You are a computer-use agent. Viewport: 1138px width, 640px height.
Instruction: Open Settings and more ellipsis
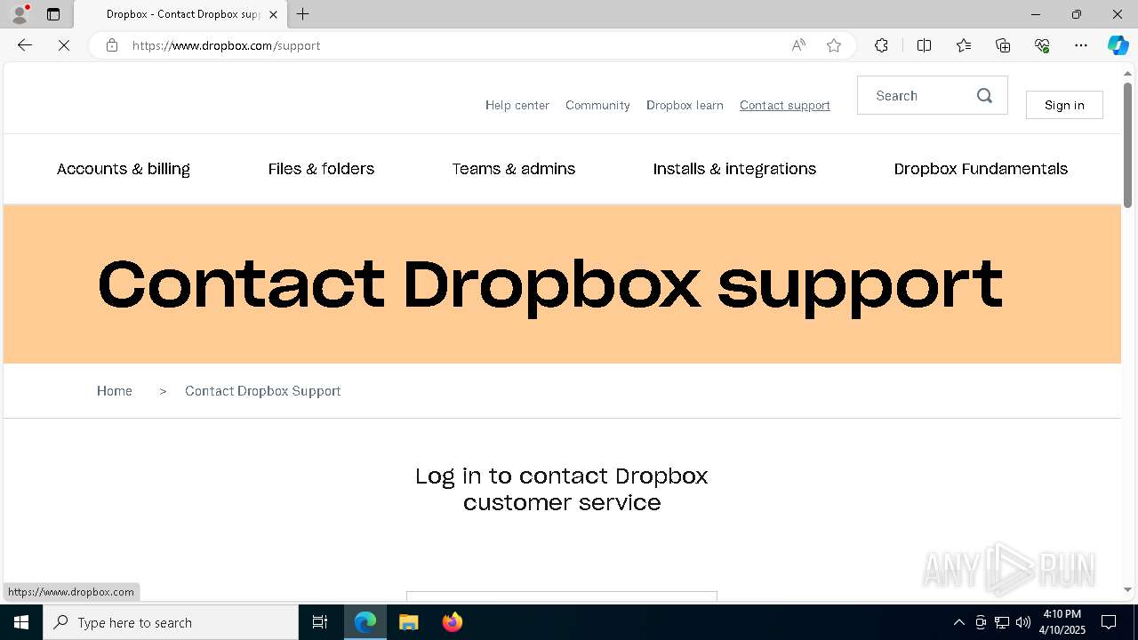pyautogui.click(x=1081, y=45)
